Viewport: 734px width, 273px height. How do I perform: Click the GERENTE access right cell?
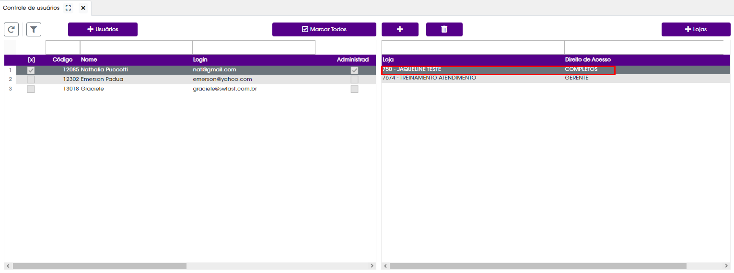click(576, 78)
